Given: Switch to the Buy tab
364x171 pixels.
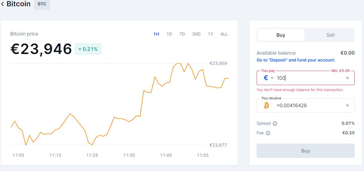Looking at the screenshot, I should pos(281,35).
